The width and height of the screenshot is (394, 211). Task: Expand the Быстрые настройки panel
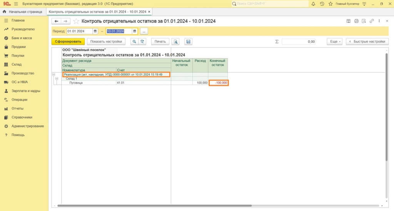click(x=367, y=42)
